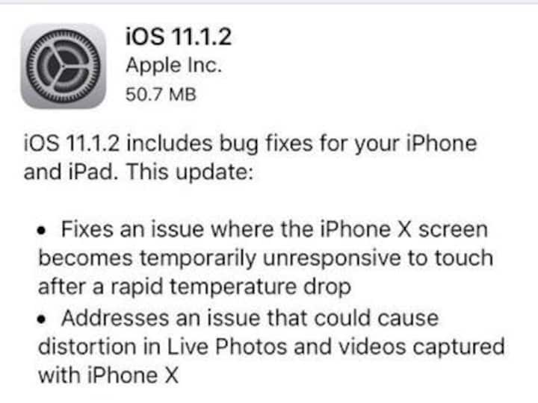Select the first bullet point marker
The width and height of the screenshot is (538, 403).
click(x=41, y=231)
